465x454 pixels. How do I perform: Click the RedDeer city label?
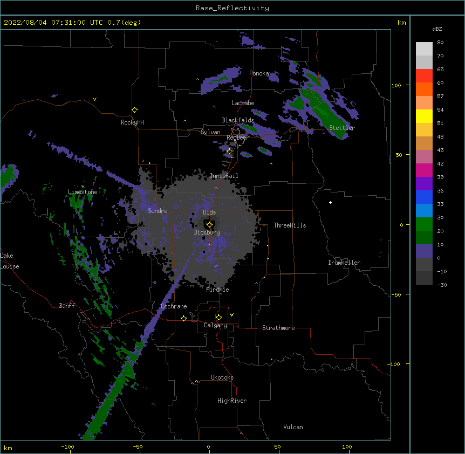click(x=237, y=137)
